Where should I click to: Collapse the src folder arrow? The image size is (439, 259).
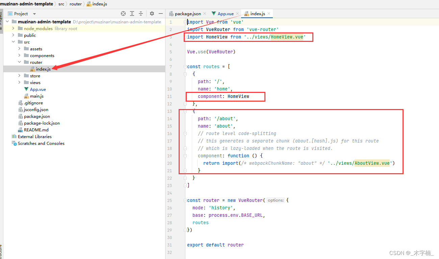pos(13,42)
